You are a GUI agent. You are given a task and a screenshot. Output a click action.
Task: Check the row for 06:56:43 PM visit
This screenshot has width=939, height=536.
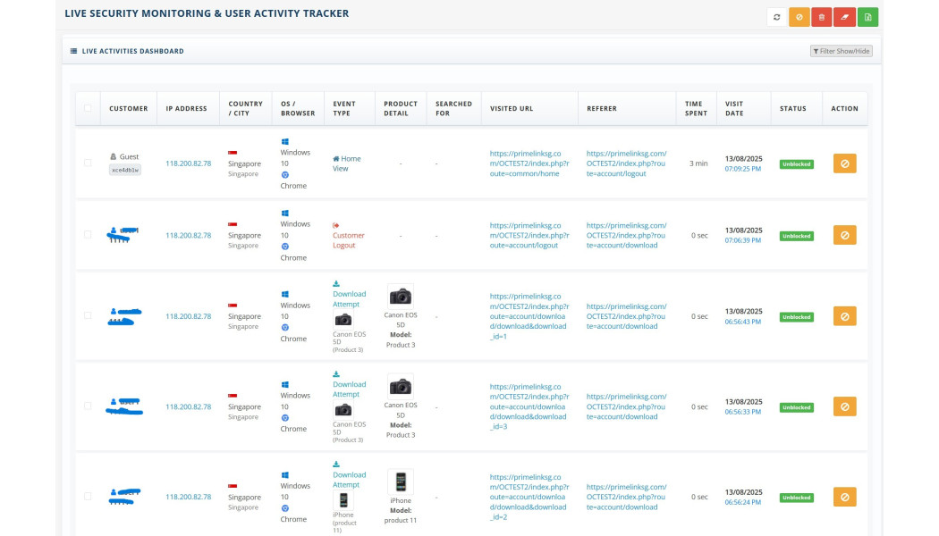click(x=88, y=316)
